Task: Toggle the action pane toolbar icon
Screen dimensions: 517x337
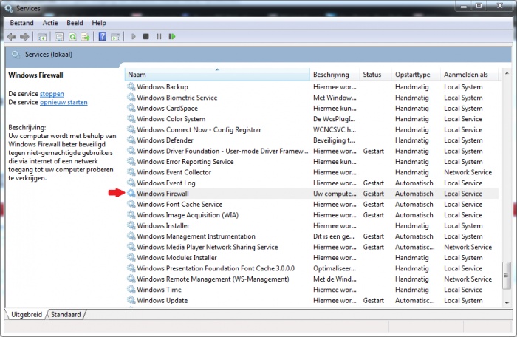Action: (x=116, y=37)
